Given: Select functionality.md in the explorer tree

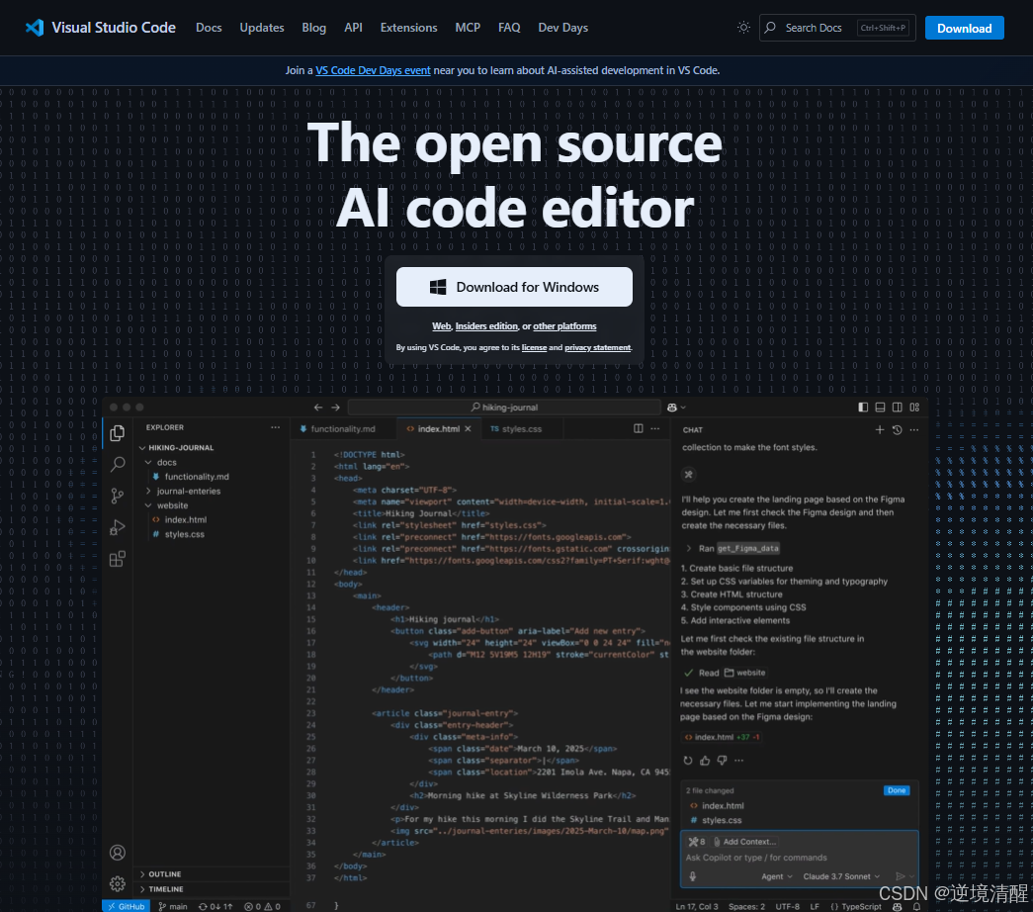Looking at the screenshot, I should pos(197,477).
